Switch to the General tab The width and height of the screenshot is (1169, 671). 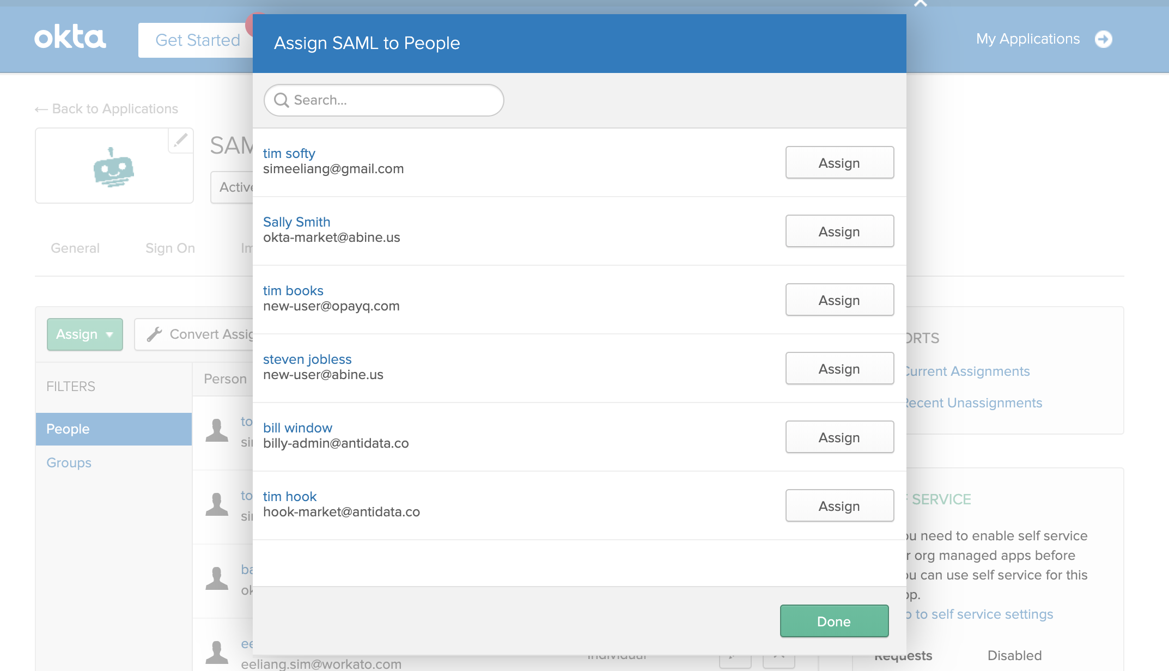coord(75,248)
